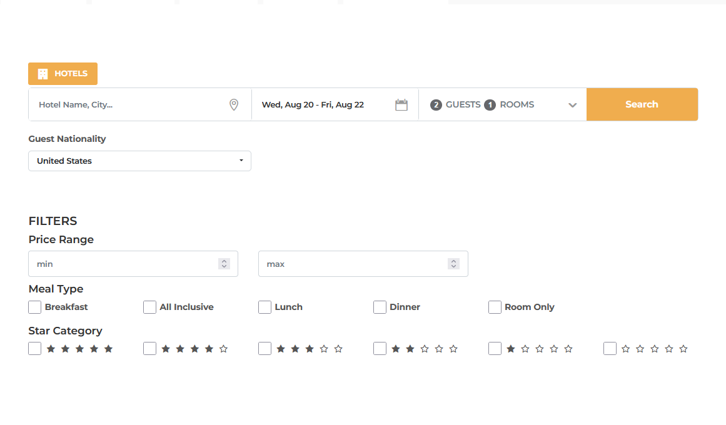Click the max price stepper arrows

coord(454,264)
